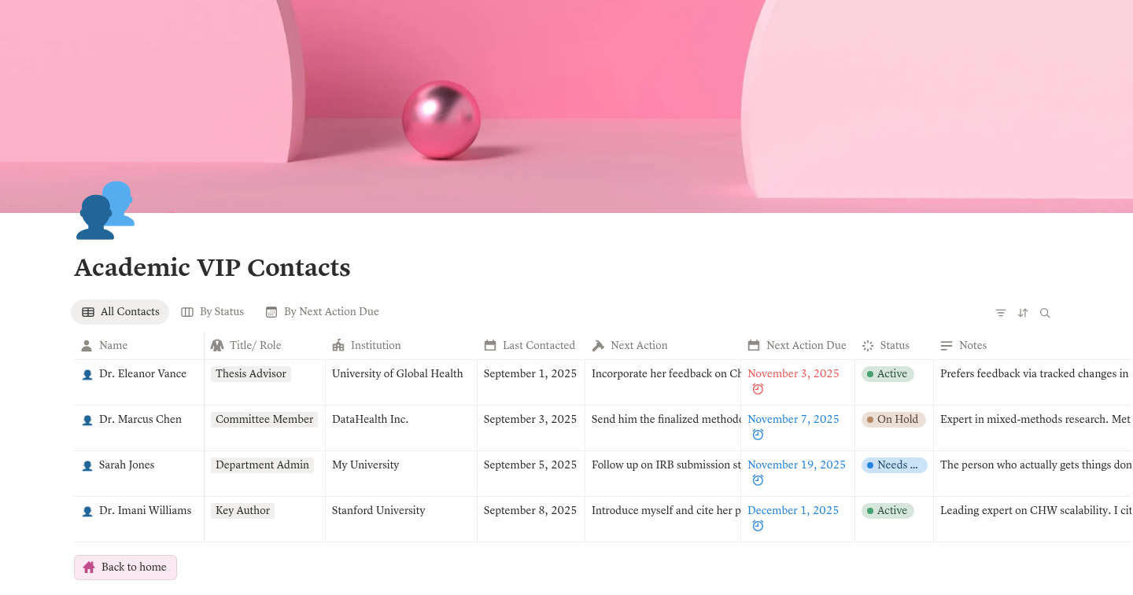This screenshot has height=595, width=1133.
Task: Click the two-person page icon
Action: click(105, 210)
